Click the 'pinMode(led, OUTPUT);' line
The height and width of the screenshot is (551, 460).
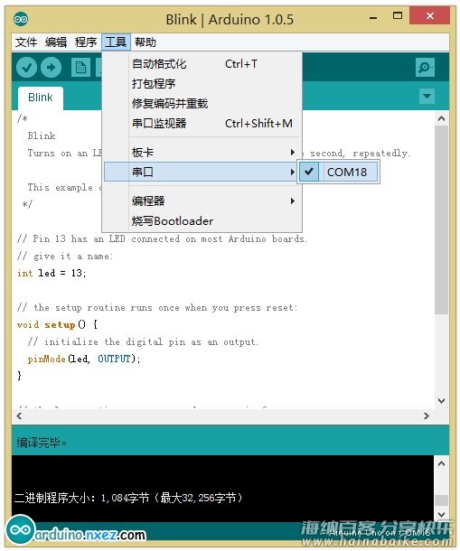click(84, 359)
